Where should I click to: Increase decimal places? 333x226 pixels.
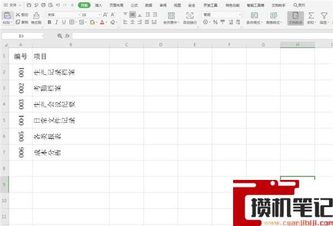pos(231,22)
